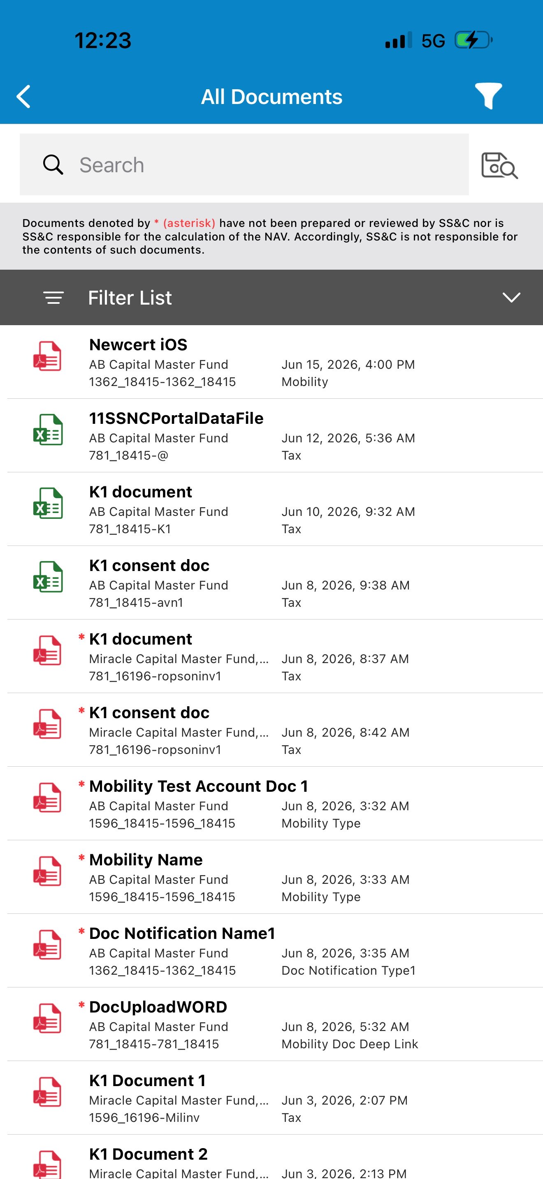Tap the Mobility Name PDF icon

click(48, 871)
